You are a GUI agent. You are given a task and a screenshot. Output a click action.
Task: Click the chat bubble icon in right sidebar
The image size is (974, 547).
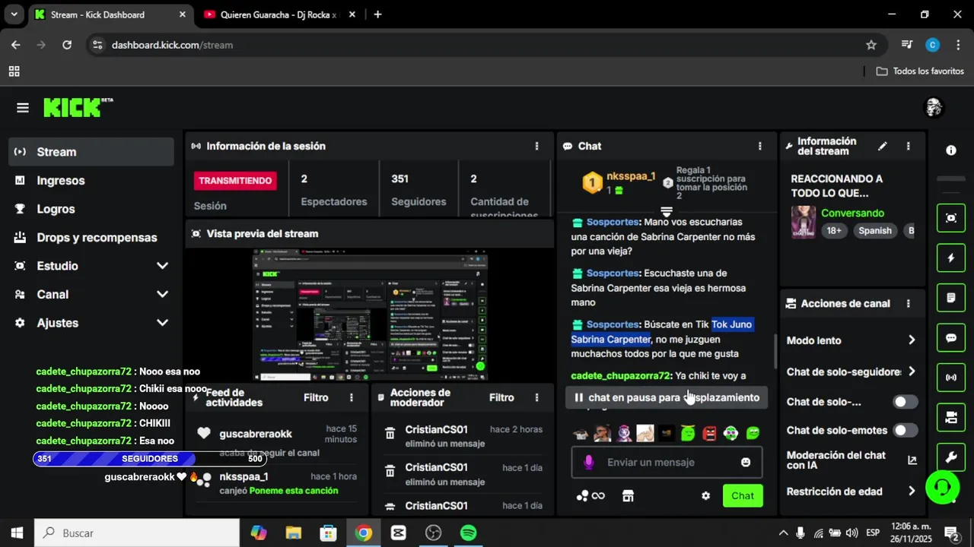951,338
